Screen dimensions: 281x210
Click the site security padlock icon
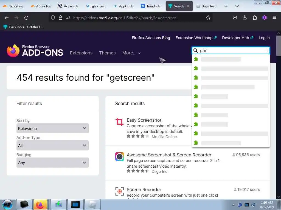pos(61,17)
